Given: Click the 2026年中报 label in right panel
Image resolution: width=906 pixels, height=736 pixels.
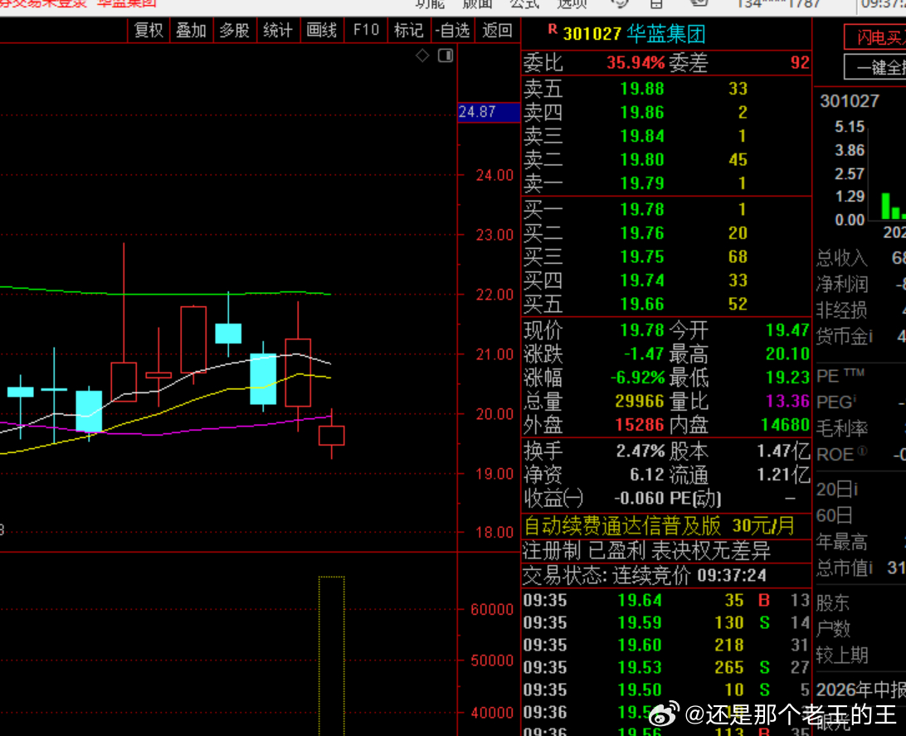Looking at the screenshot, I should coord(860,690).
